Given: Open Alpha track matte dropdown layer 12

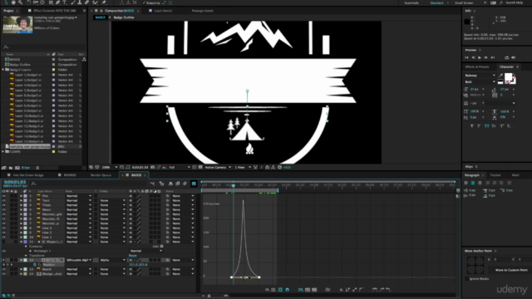Looking at the screenshot, I should 113,260.
